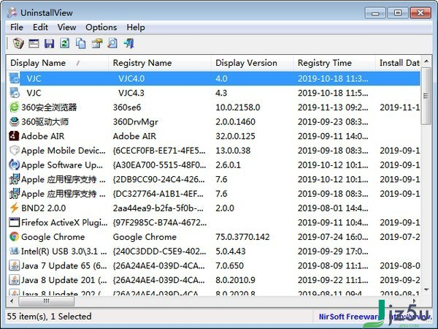Image resolution: width=438 pixels, height=329 pixels.
Task: Sort by Display Version column header
Action: click(253, 63)
